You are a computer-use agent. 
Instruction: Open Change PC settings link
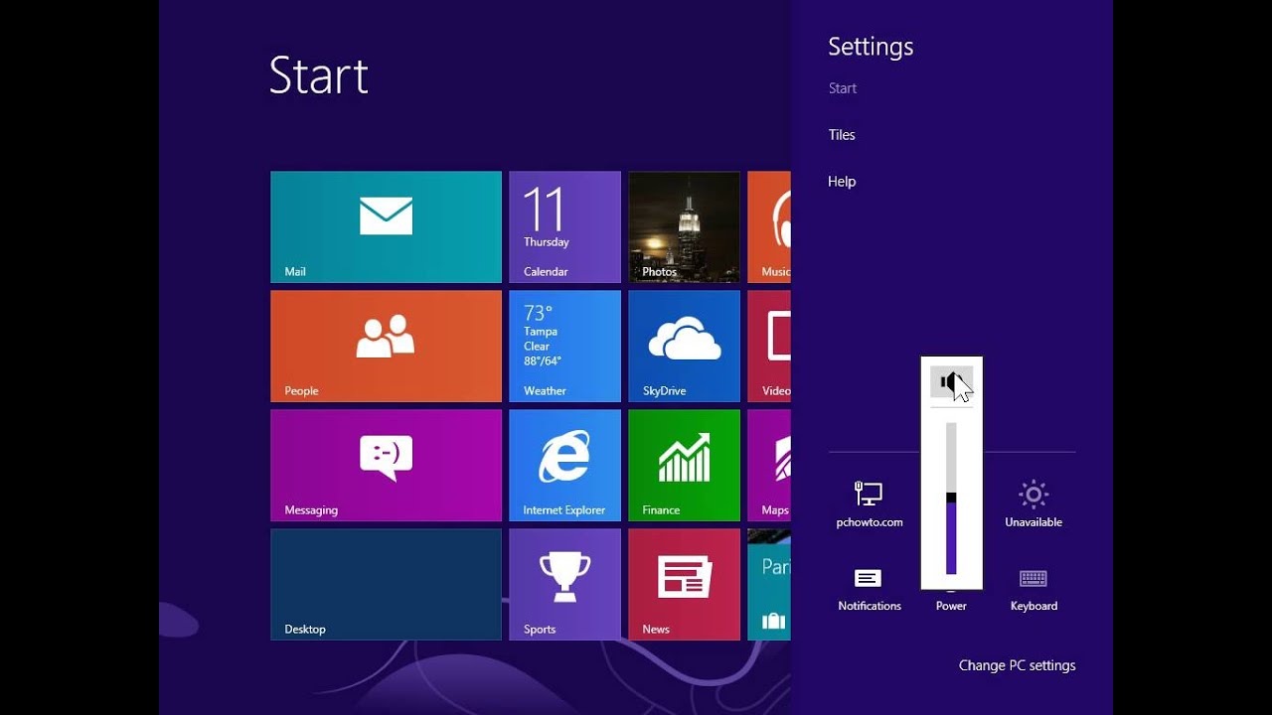click(x=1017, y=665)
